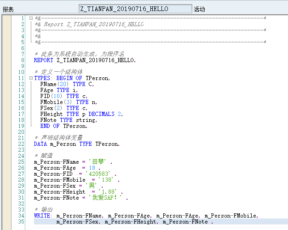The image size is (288, 230).
Task: Click the report name field Z_TIANPAN_20190716_HELLO
Action: click(x=135, y=9)
